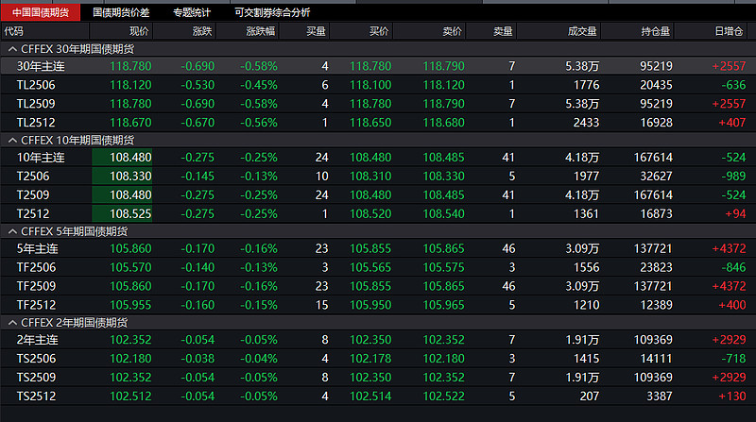Click T2512 ask price 108.540

pyautogui.click(x=443, y=213)
